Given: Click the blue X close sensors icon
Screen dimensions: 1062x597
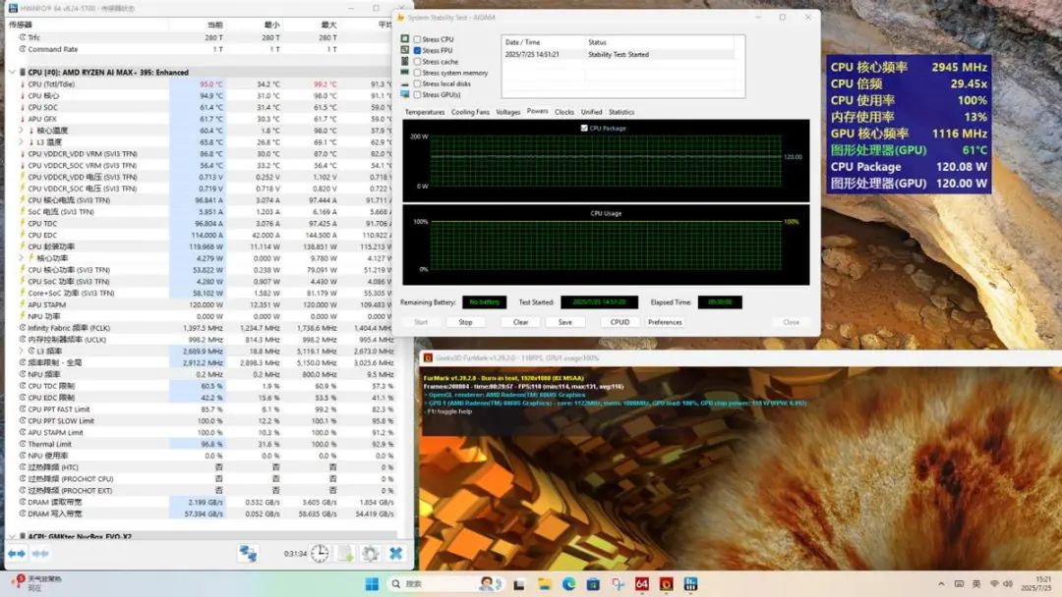Looking at the screenshot, I should point(396,554).
